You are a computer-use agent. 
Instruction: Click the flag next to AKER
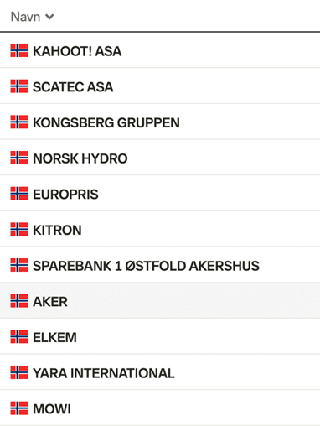19,301
